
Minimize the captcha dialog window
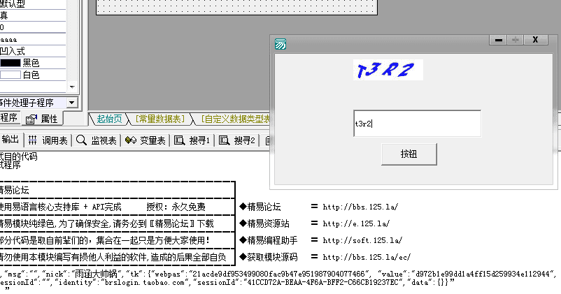pyautogui.click(x=499, y=41)
